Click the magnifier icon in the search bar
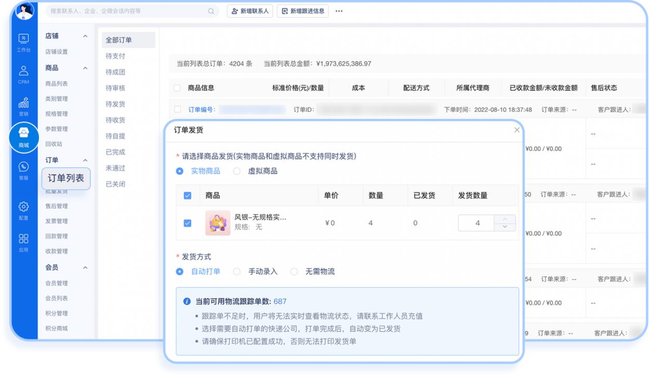The height and width of the screenshot is (376, 649). (211, 11)
